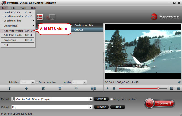Image resolution: width=182 pixels, height=116 pixels.
Task: Start conversion with Convert button
Action: (160, 103)
